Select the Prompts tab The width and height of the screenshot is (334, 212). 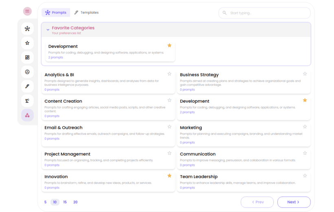click(x=56, y=13)
